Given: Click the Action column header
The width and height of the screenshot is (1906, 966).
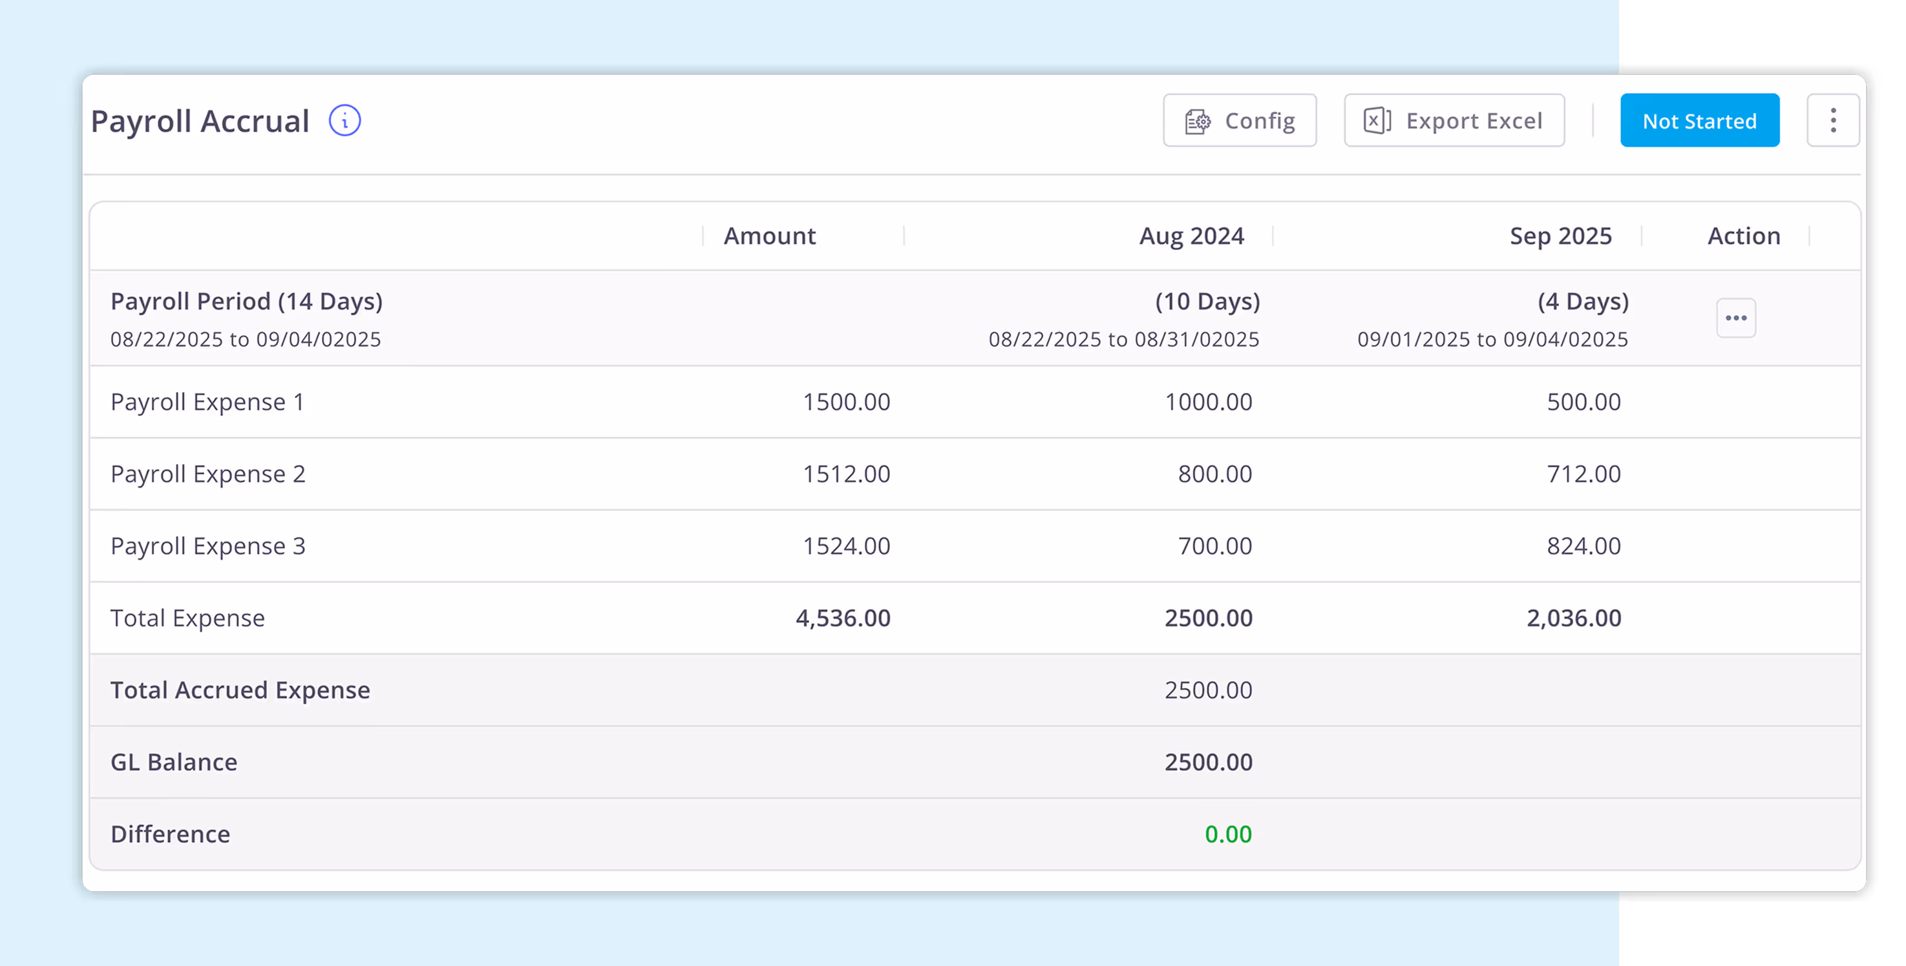Looking at the screenshot, I should (1744, 235).
